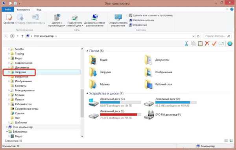Select the Документы folder icon
236x150 pixels.
148,60
